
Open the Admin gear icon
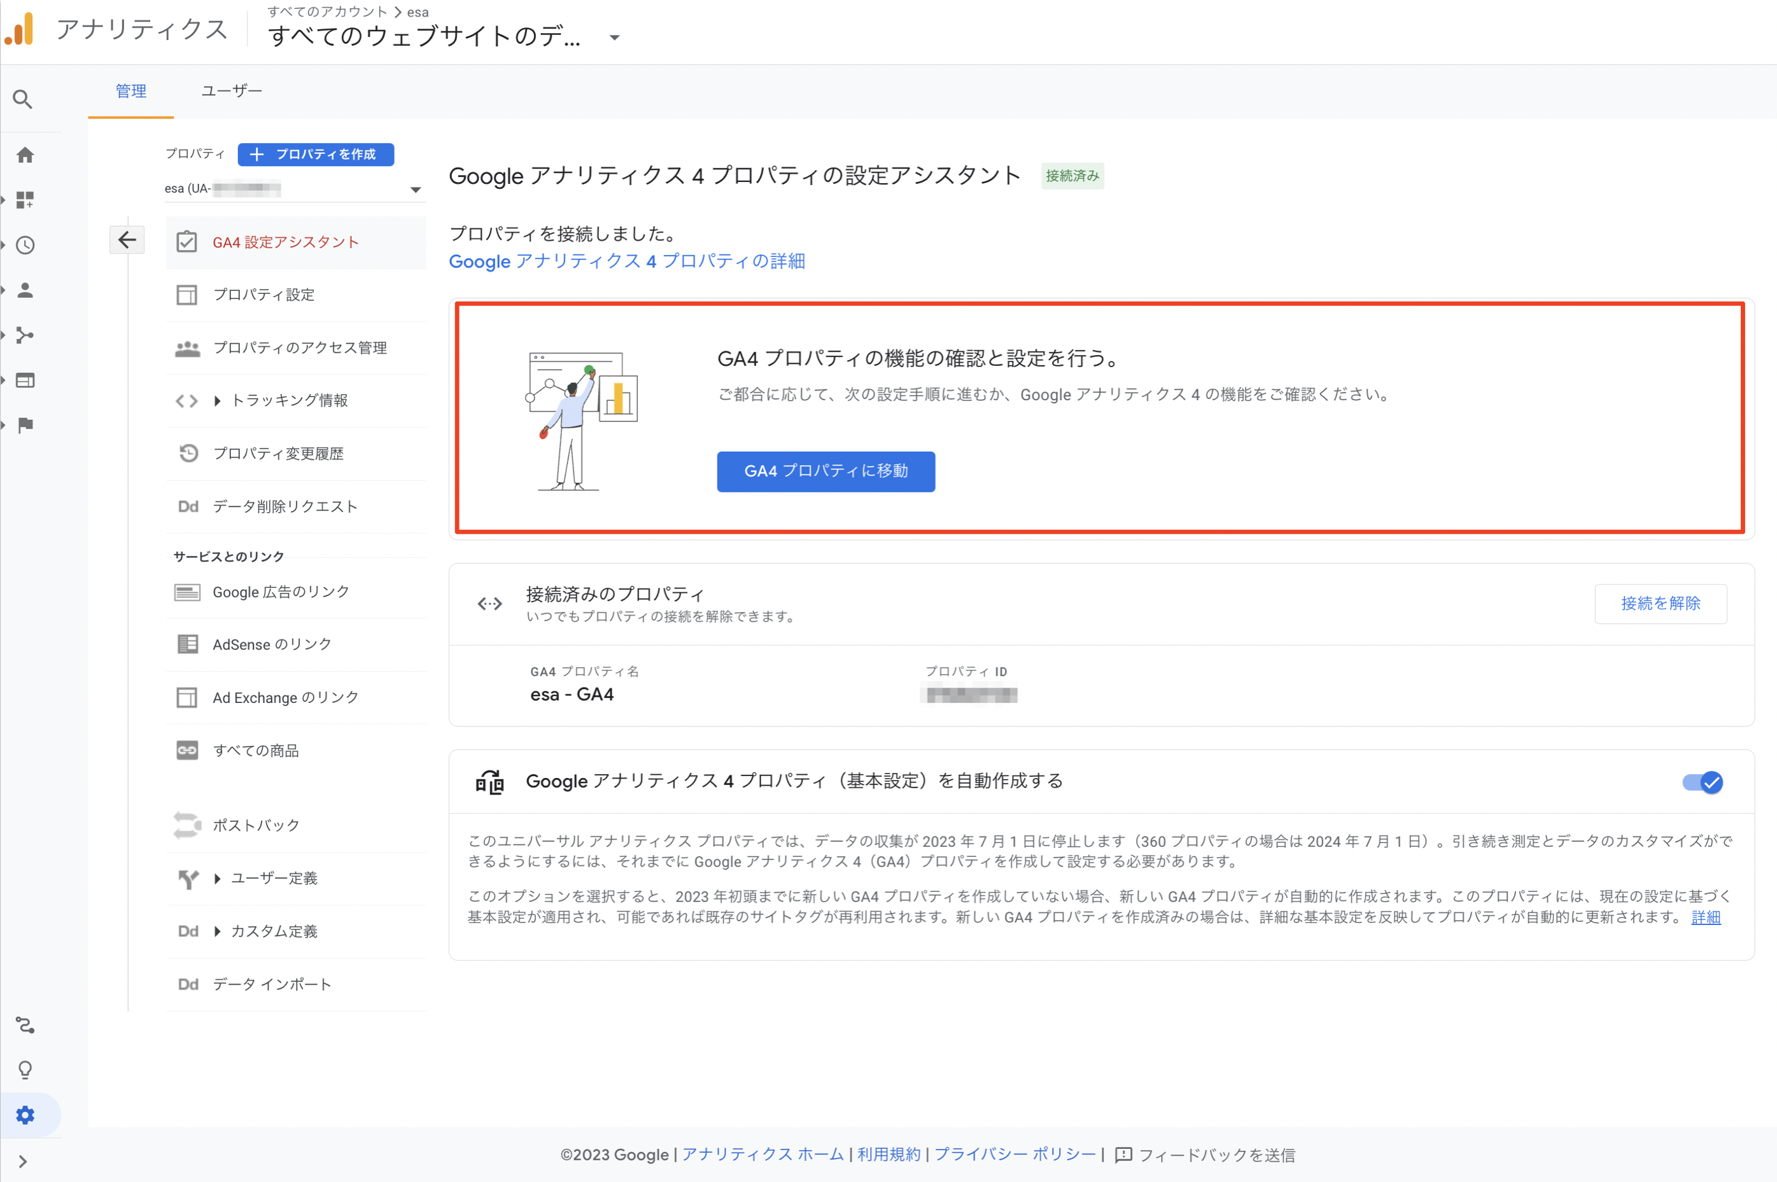point(25,1115)
